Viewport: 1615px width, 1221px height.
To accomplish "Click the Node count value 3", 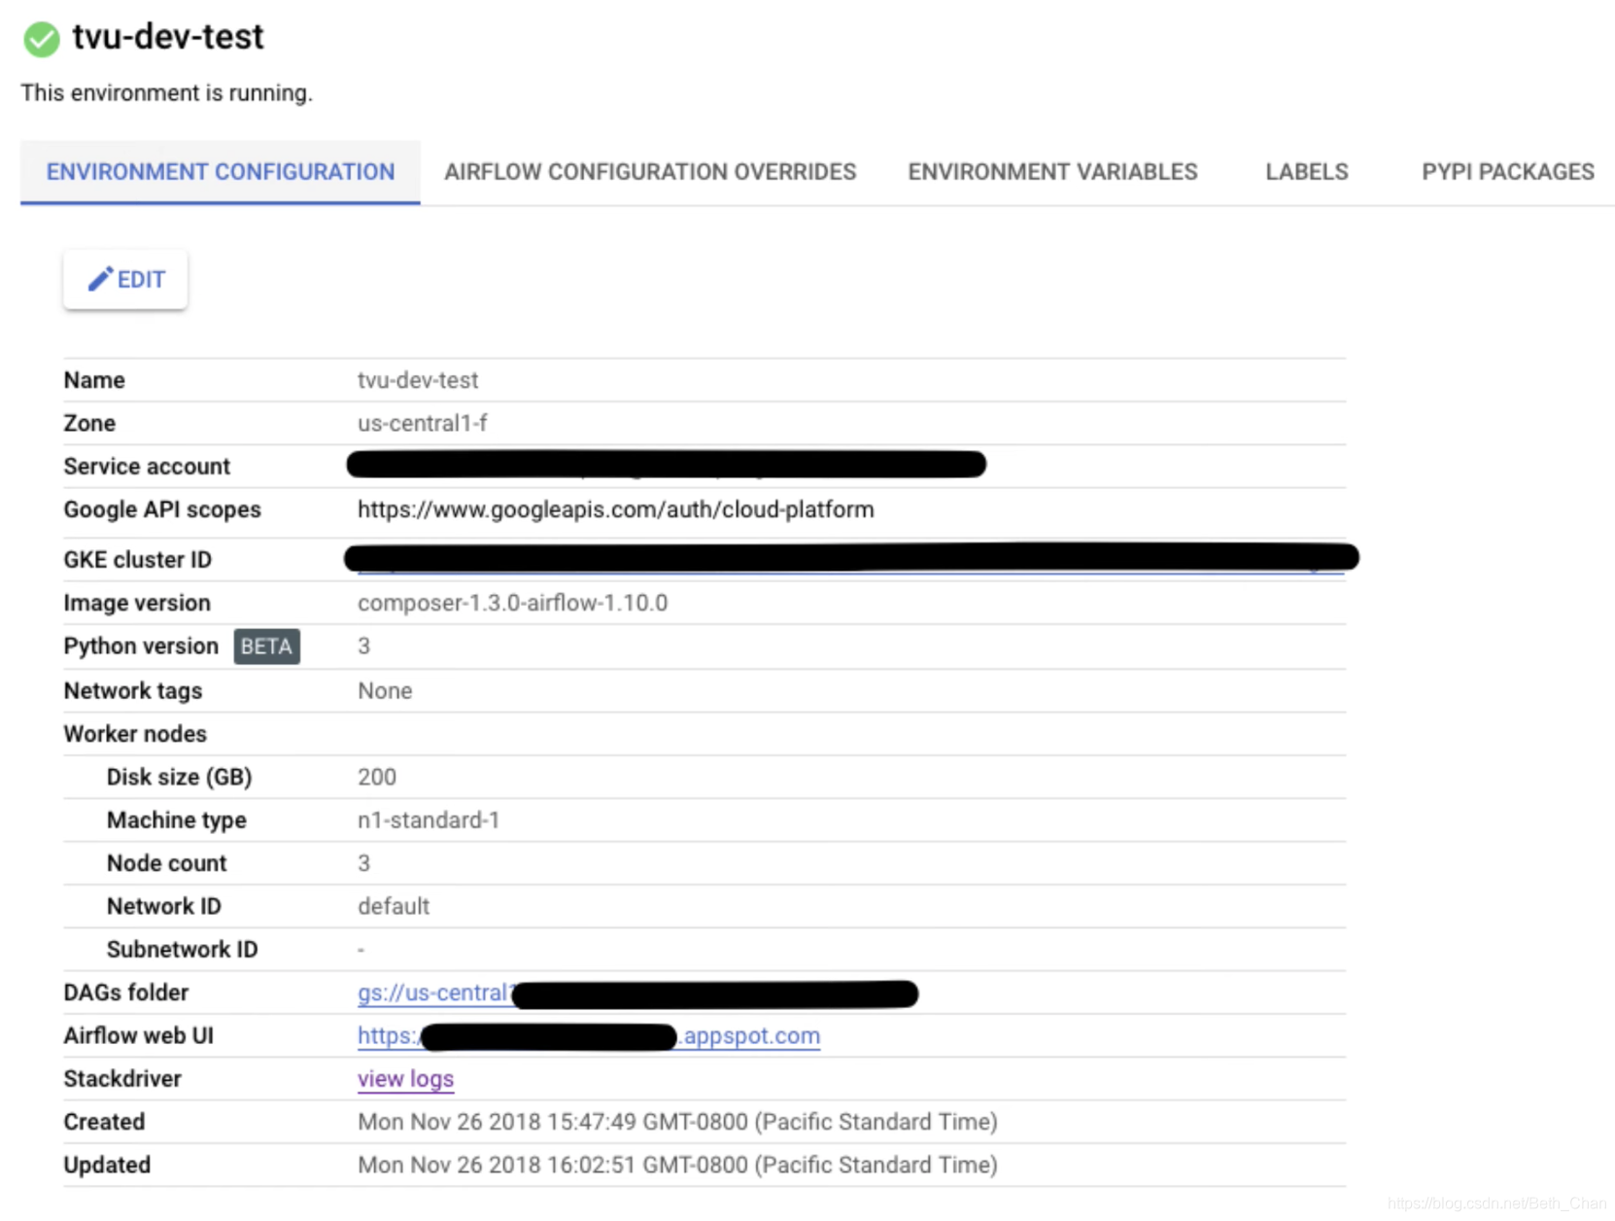I will [x=363, y=863].
